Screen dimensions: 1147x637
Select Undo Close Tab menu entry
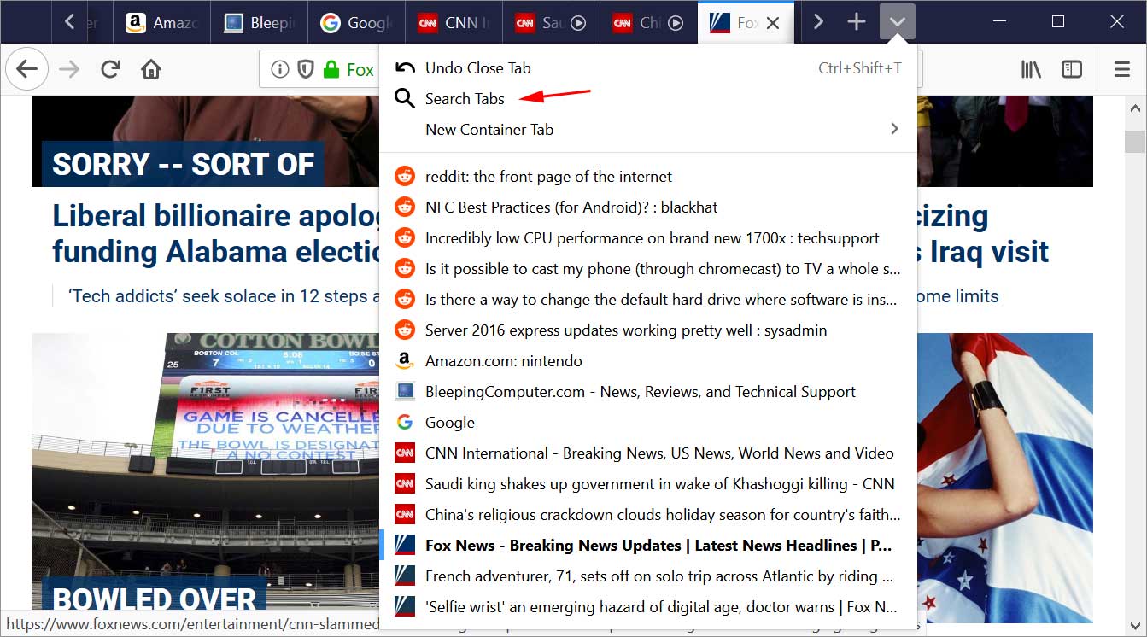(x=648, y=68)
